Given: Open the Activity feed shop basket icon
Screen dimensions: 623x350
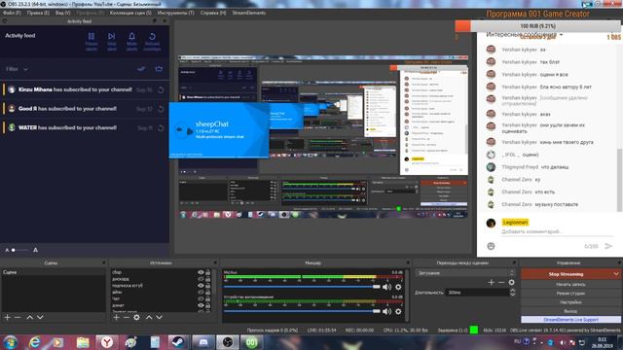Looking at the screenshot, I should [159, 69].
